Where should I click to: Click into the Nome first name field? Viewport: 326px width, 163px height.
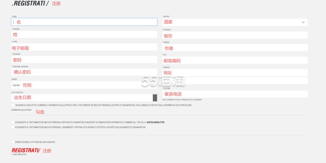pyautogui.click(x=84, y=22)
